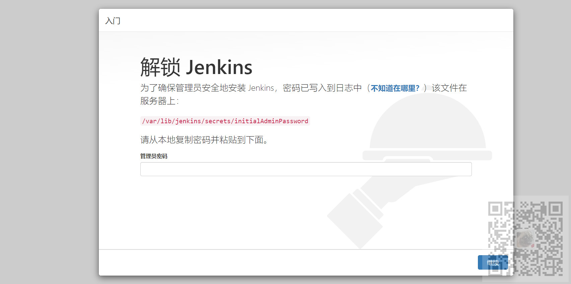This screenshot has width=571, height=284.
Task: Select the /var/lib/jenkins/secrets/initialAdminPassword path text
Action: click(x=225, y=121)
